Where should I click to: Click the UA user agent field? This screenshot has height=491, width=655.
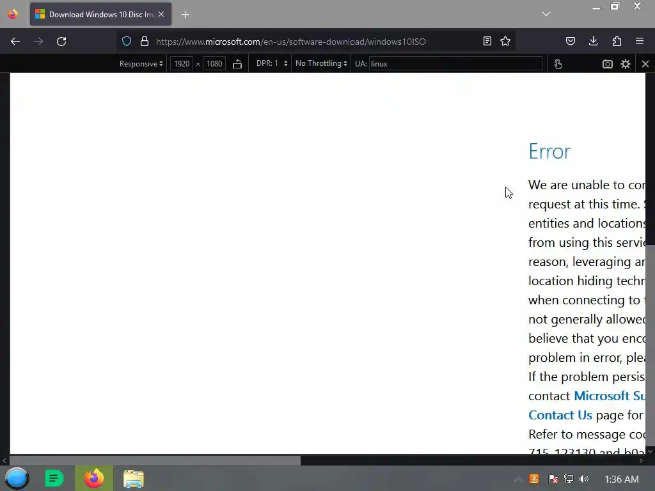point(455,64)
